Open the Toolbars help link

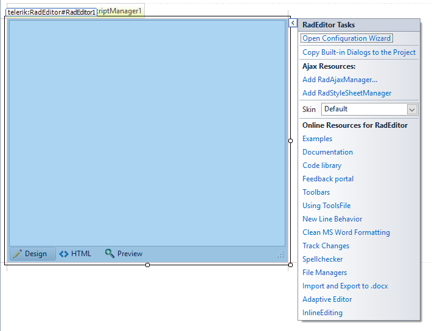316,192
